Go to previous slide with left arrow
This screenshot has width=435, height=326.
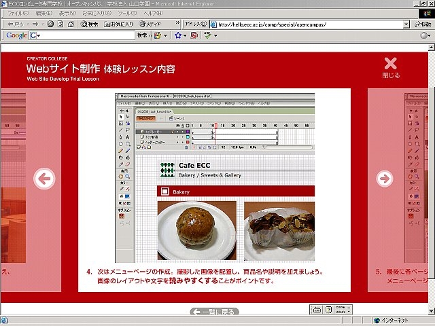(43, 179)
